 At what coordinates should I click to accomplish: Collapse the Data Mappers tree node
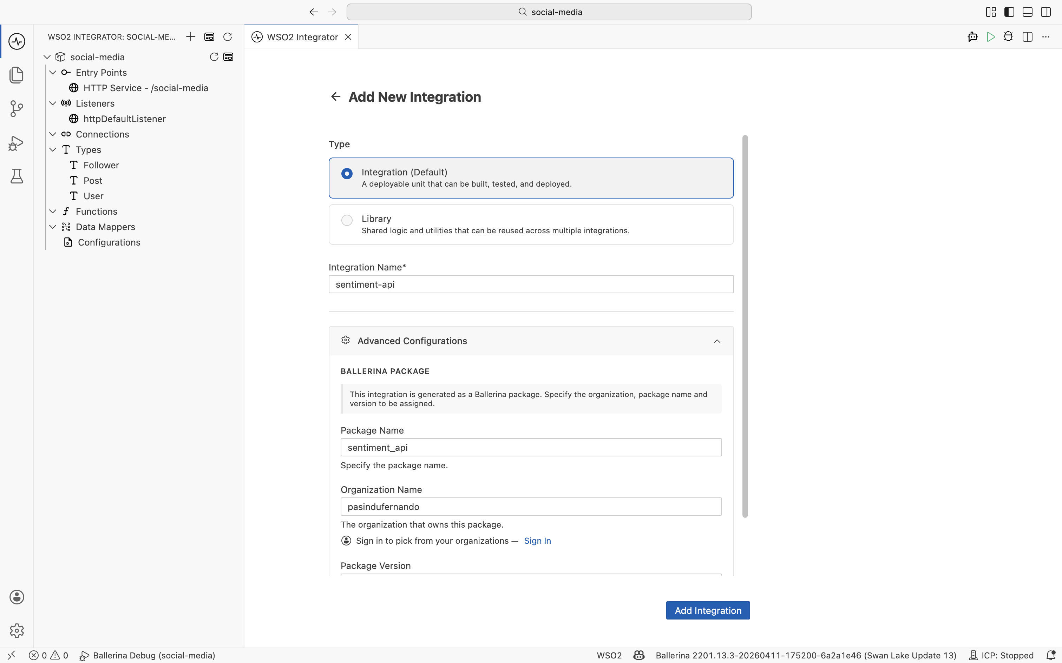[x=53, y=227]
